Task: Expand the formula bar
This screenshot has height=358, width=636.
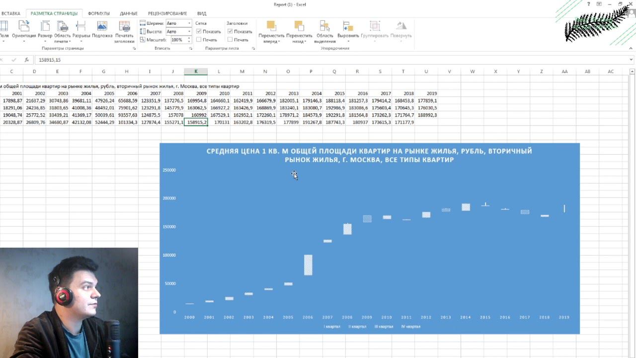Action: click(x=632, y=60)
